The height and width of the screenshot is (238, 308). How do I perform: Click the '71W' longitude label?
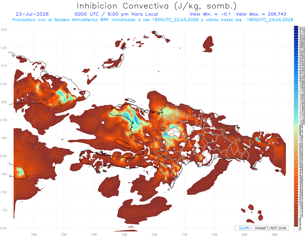pyautogui.click(x=184, y=234)
